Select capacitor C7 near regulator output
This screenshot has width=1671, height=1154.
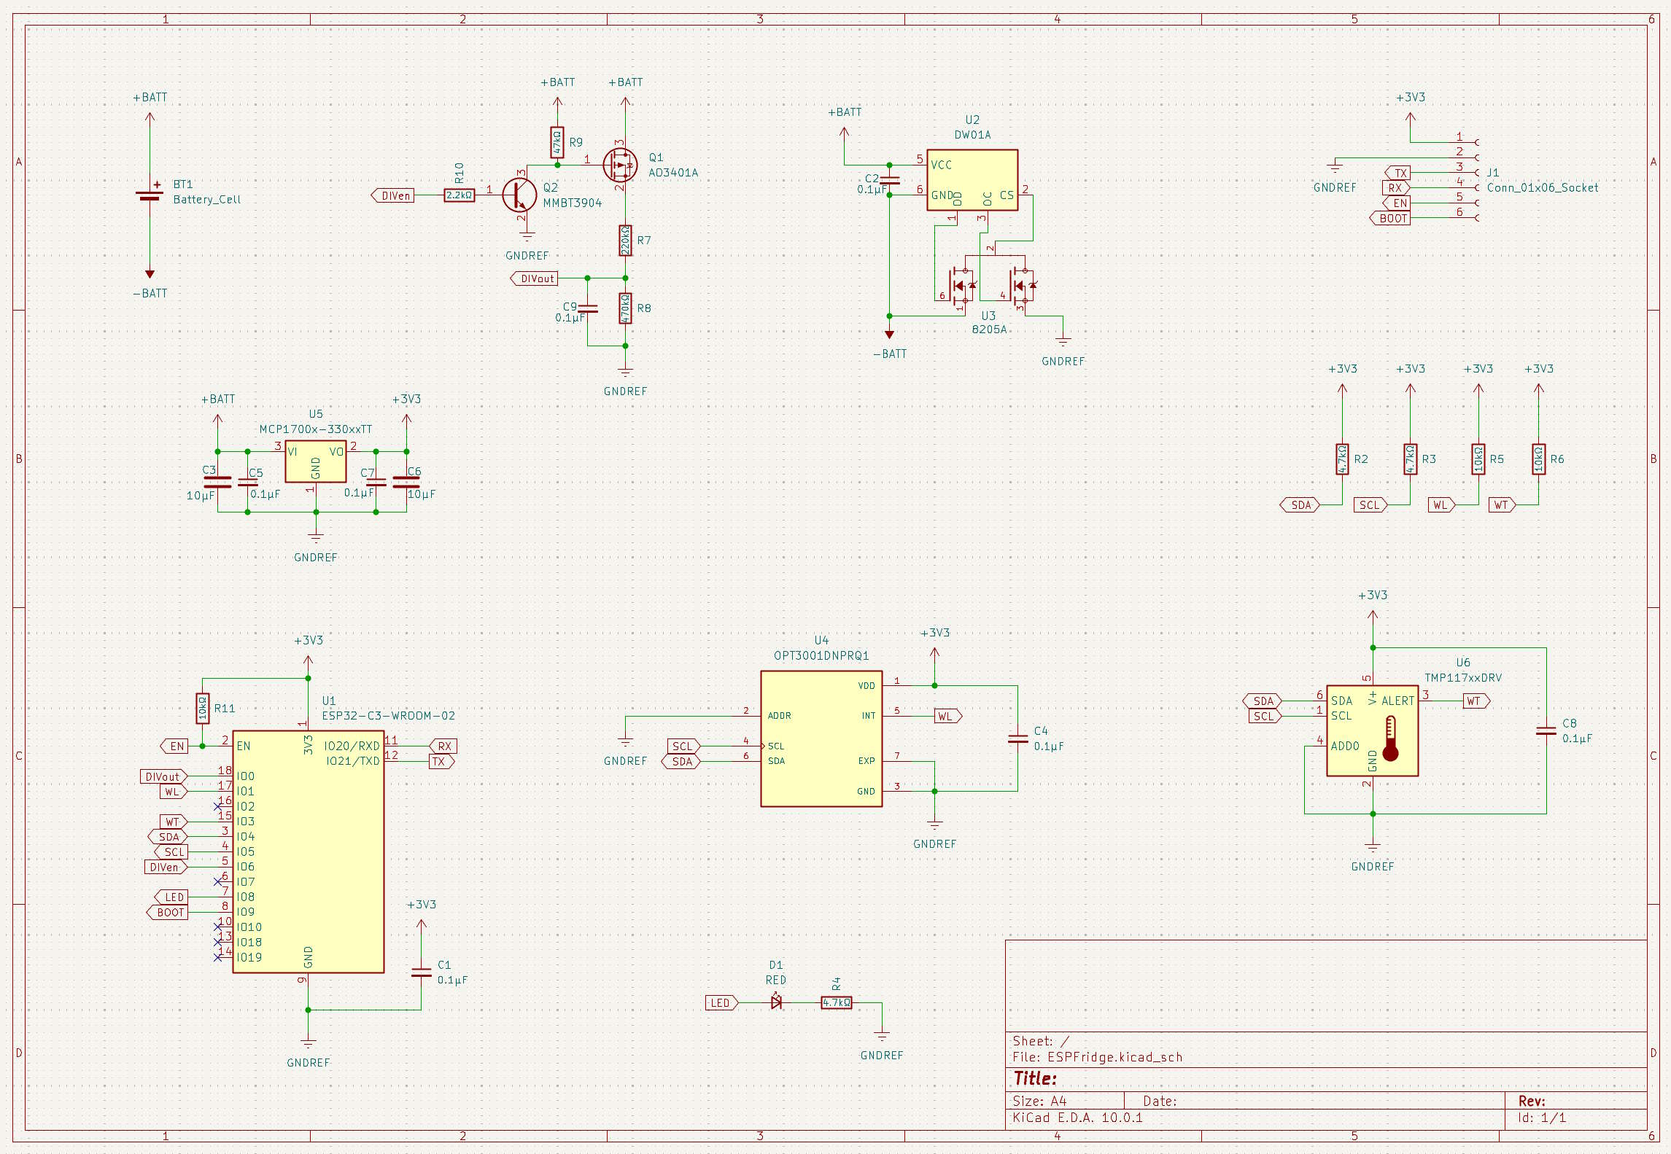[376, 482]
